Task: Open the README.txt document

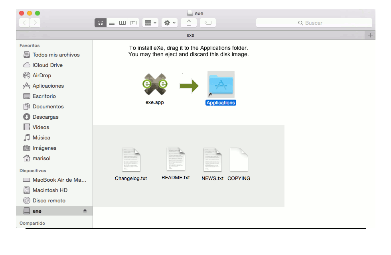Action: click(176, 159)
